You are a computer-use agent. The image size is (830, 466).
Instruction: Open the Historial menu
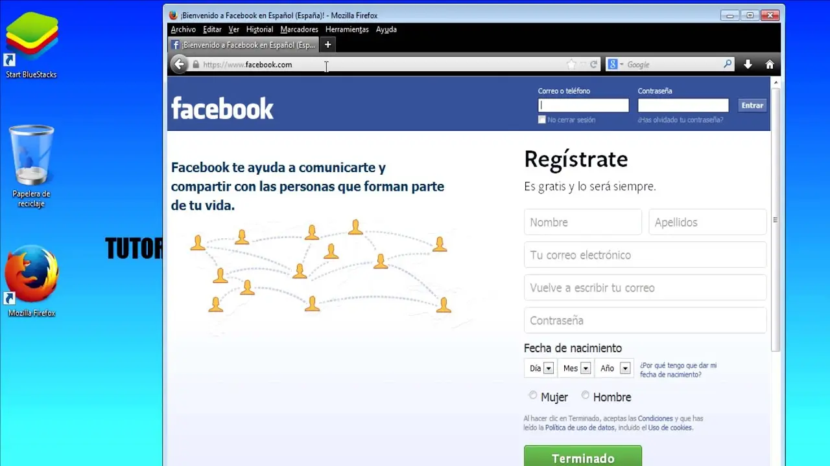(x=260, y=29)
